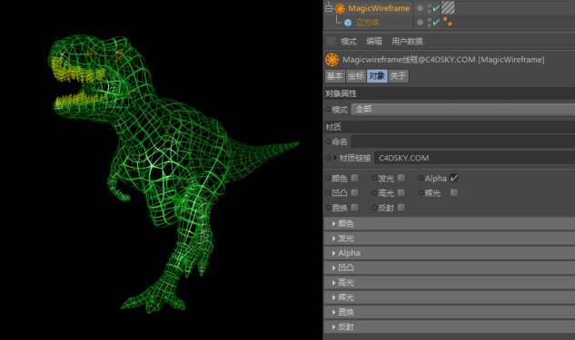The width and height of the screenshot is (575, 340).
Task: Click the grip icon left of 模式 menu
Action: pyautogui.click(x=331, y=41)
